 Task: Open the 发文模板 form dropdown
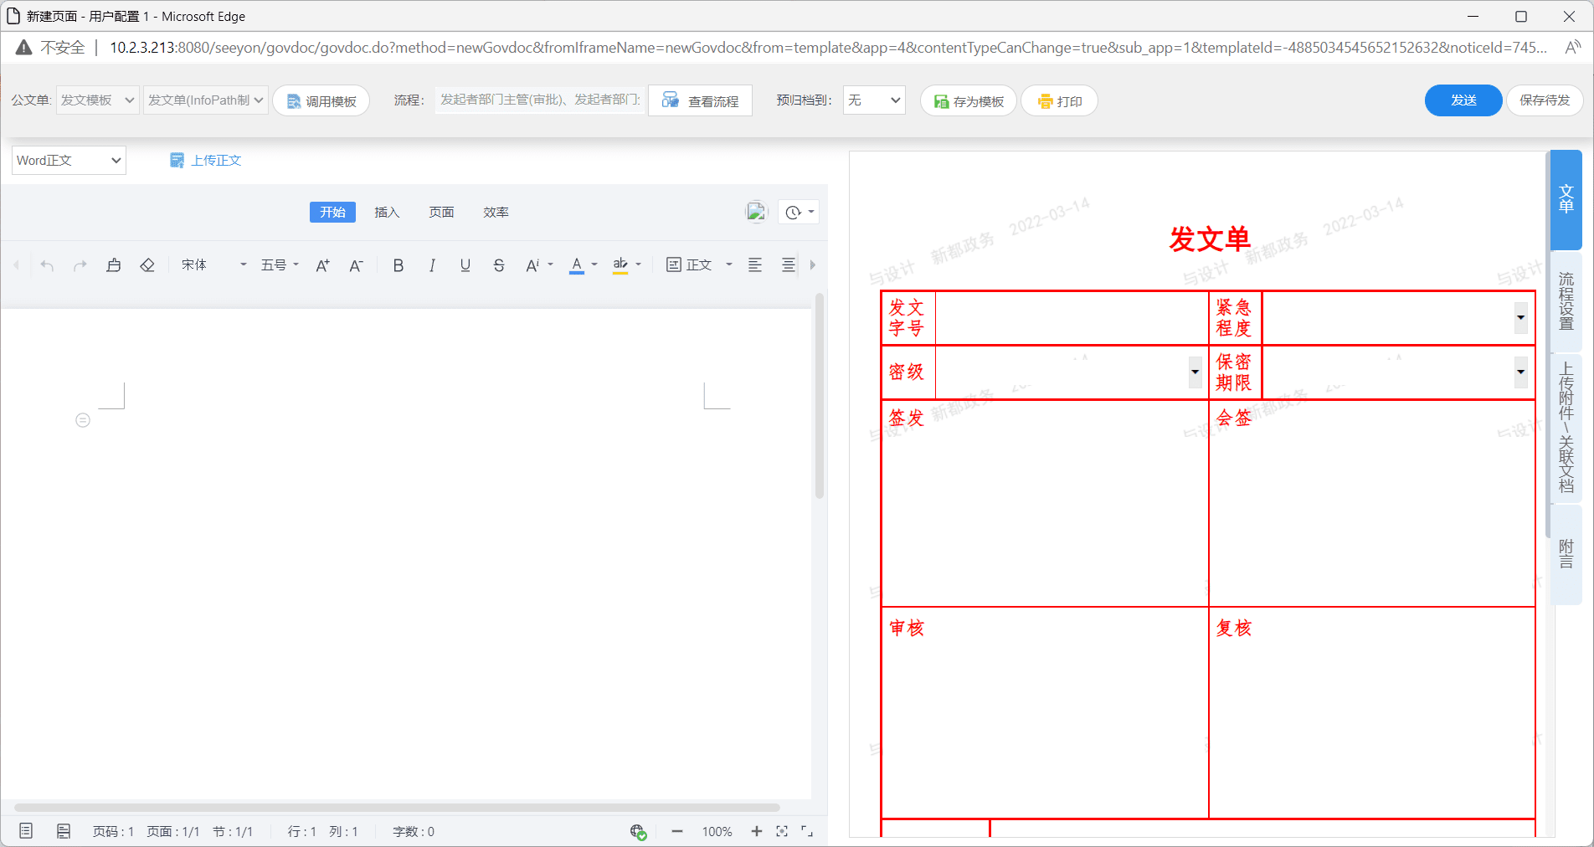pos(97,100)
